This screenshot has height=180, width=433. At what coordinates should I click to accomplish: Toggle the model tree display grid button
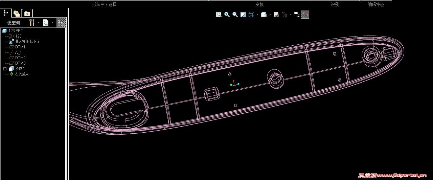pyautogui.click(x=61, y=23)
